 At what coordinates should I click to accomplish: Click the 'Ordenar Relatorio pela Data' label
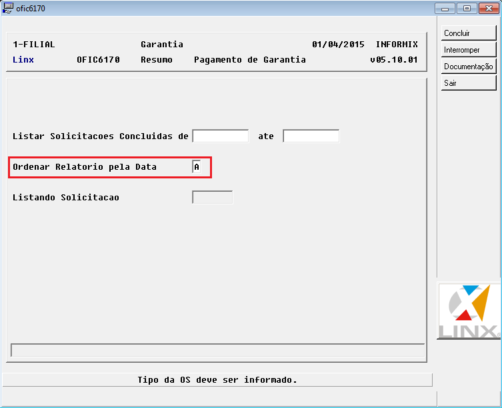pos(85,167)
